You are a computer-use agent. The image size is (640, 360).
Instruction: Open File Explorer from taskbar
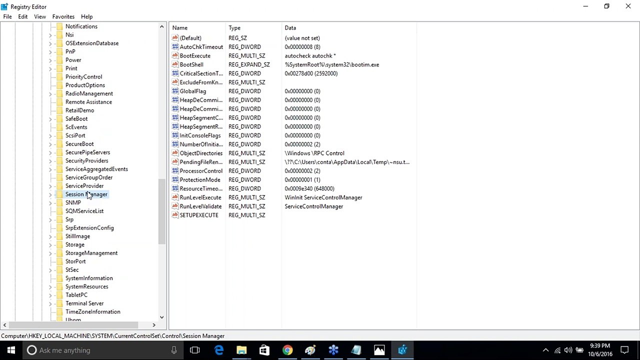coord(241,350)
